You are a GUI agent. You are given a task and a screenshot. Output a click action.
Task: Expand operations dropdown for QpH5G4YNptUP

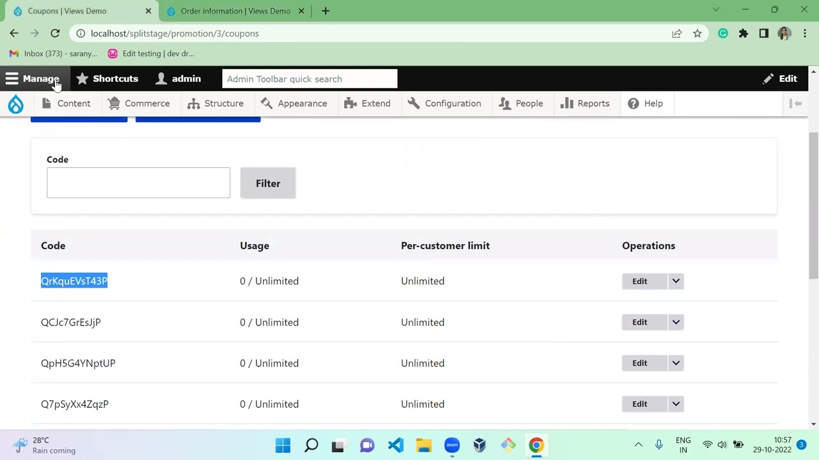[x=676, y=363]
